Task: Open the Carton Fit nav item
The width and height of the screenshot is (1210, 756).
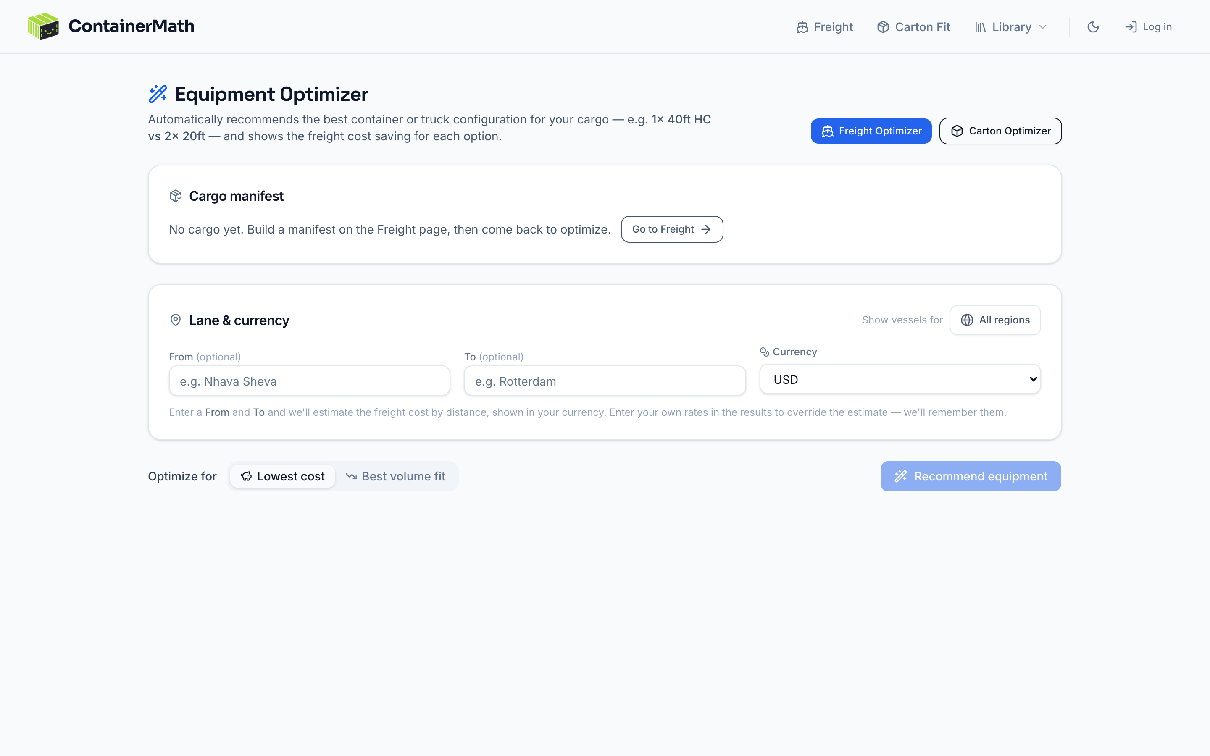Action: coord(913,27)
